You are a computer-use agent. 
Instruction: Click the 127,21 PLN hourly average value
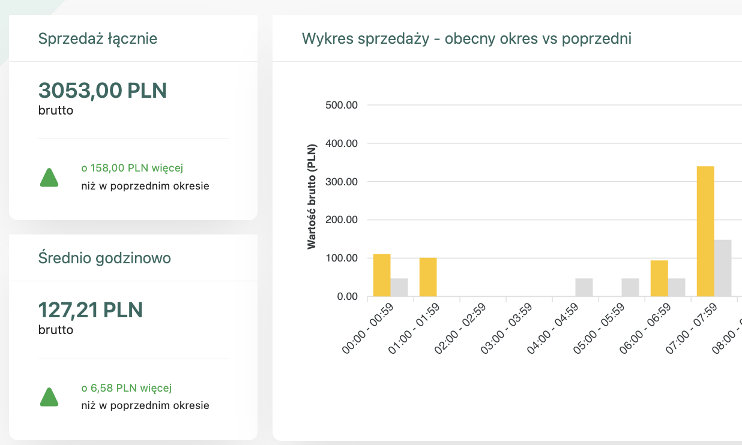91,310
